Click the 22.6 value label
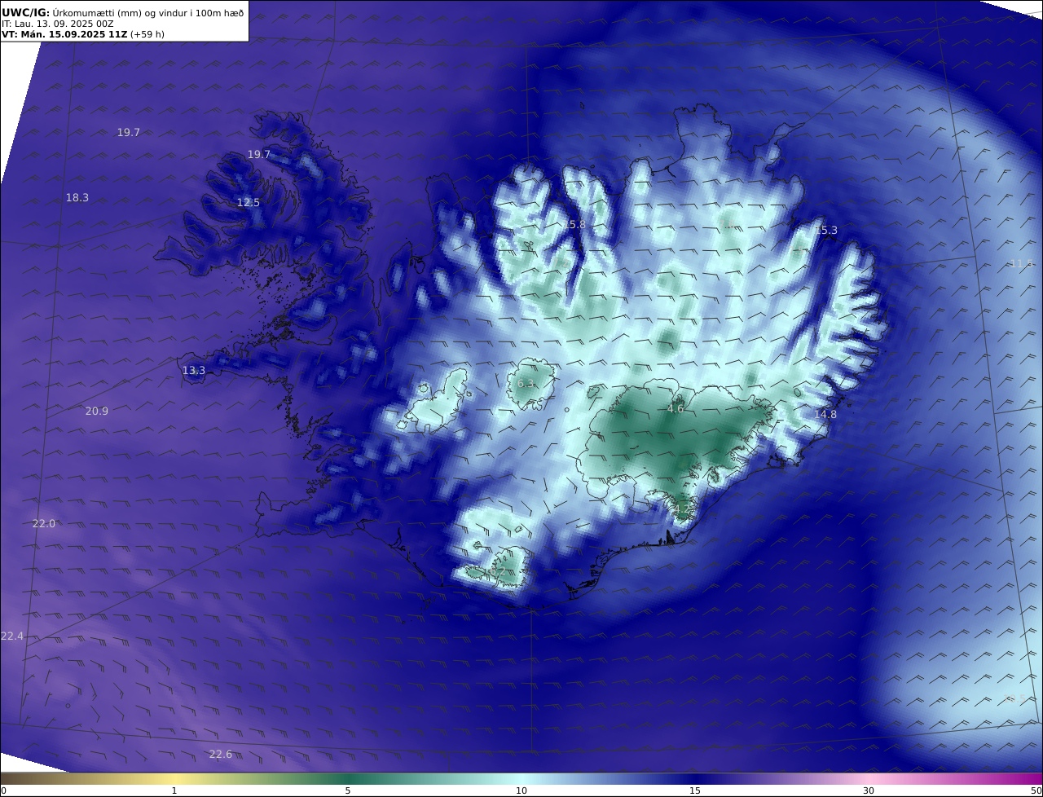The image size is (1043, 797). point(221,755)
